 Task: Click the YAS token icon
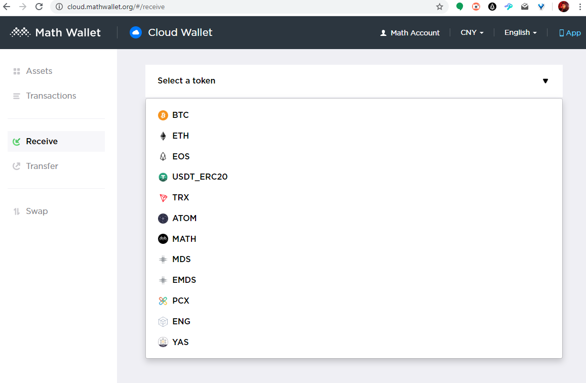[x=163, y=342]
